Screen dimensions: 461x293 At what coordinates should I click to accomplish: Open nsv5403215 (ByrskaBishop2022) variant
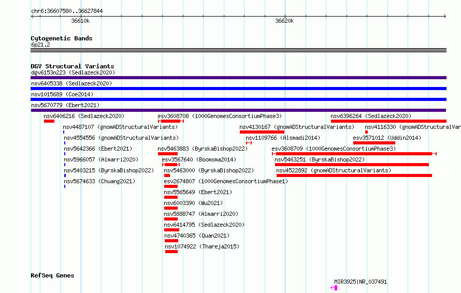coord(109,170)
